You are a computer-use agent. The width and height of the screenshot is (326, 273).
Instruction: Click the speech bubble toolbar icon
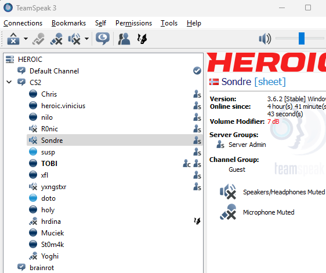(x=103, y=39)
